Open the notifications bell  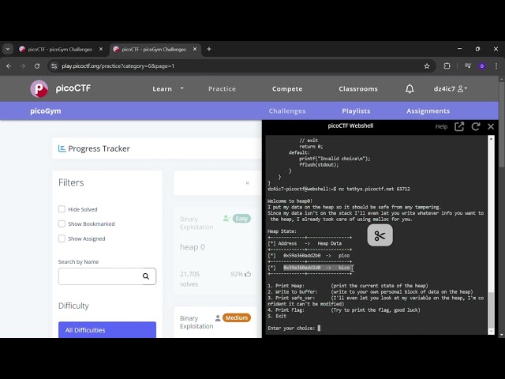coord(410,88)
